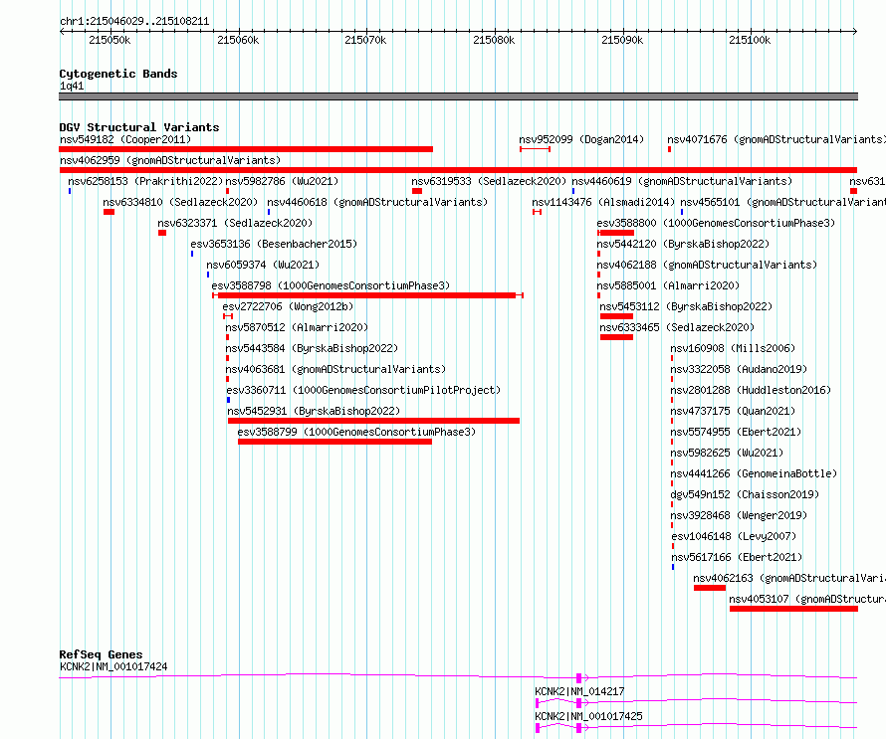Click the nsv549182 (Cooper2011) variant label
Image resolution: width=886 pixels, height=739 pixels.
pyautogui.click(x=125, y=139)
